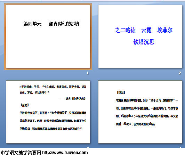This screenshot has width=185, height=155.
Task: Click the slide number 2 label
Action: coord(180,73)
